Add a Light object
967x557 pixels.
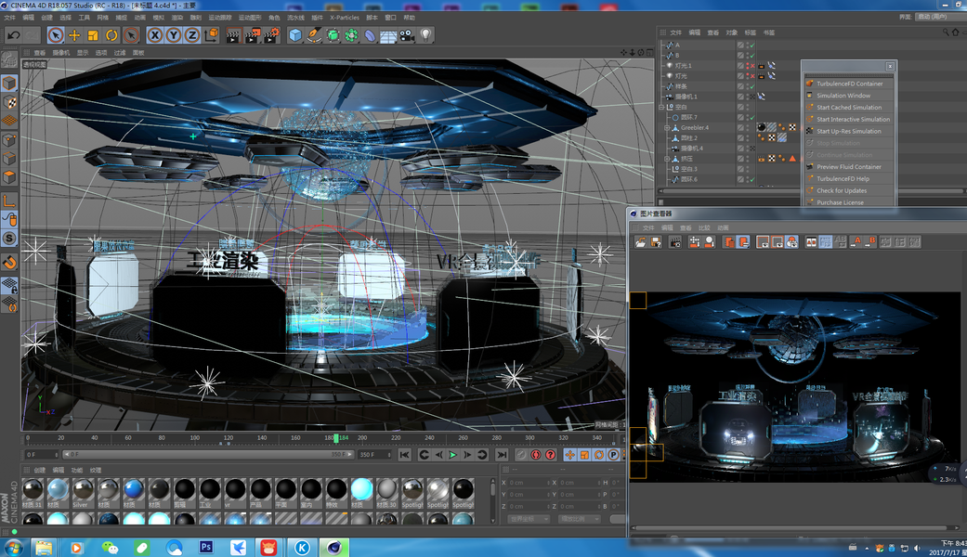point(425,35)
